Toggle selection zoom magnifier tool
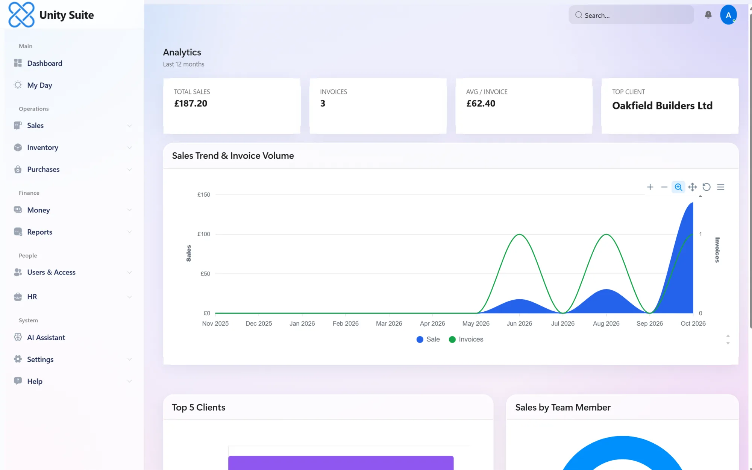Image resolution: width=752 pixels, height=470 pixels. pos(678,187)
